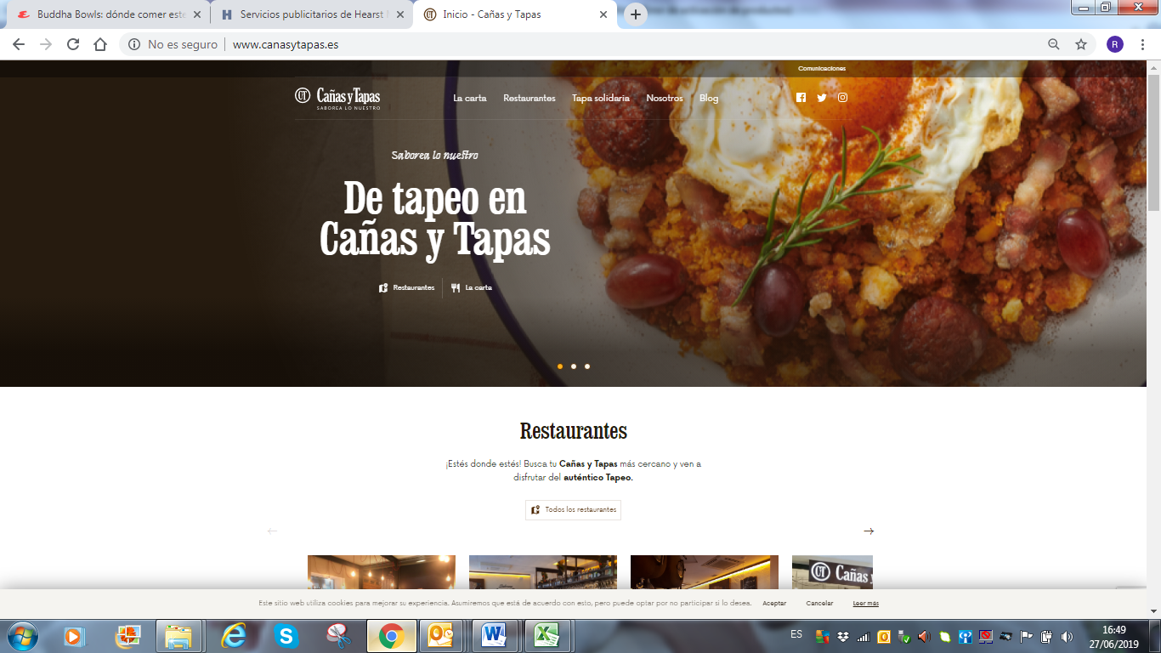This screenshot has height=653, width=1161.
Task: Click the Cañas y Tapas logo
Action: coord(337,98)
